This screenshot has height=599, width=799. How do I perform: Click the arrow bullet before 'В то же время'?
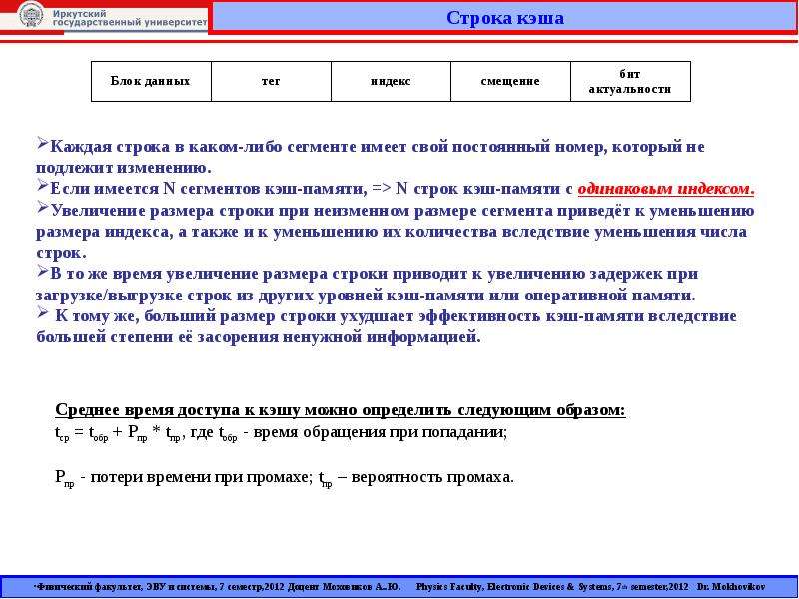tap(42, 271)
